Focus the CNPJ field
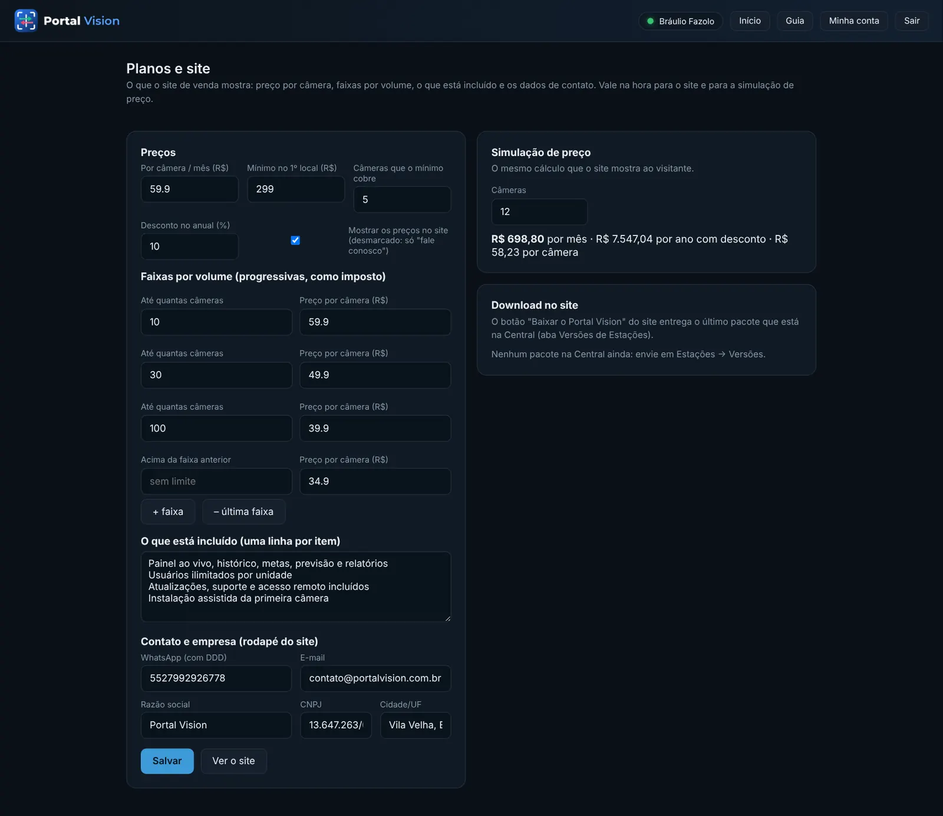Viewport: 943px width, 816px height. coord(336,725)
